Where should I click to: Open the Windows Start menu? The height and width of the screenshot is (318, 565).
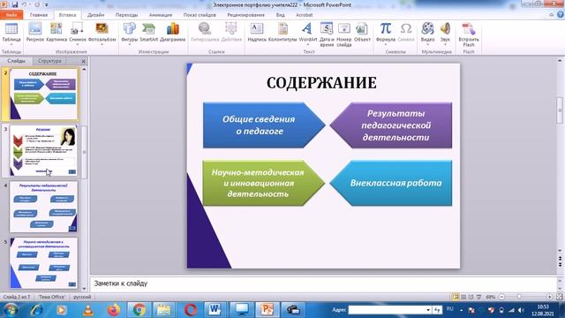click(x=11, y=310)
